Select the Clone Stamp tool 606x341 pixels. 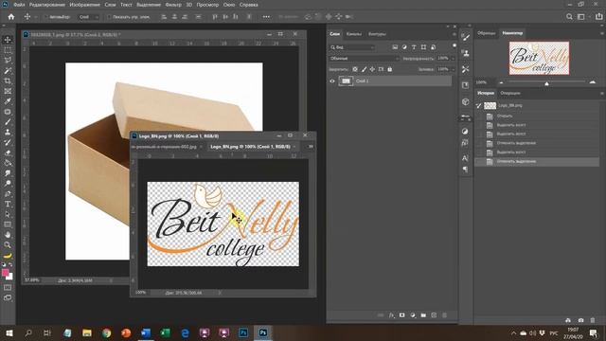8,133
